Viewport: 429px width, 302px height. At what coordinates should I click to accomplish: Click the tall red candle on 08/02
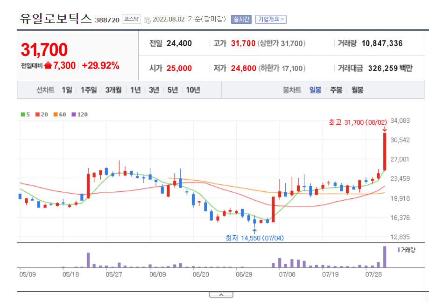(385, 152)
